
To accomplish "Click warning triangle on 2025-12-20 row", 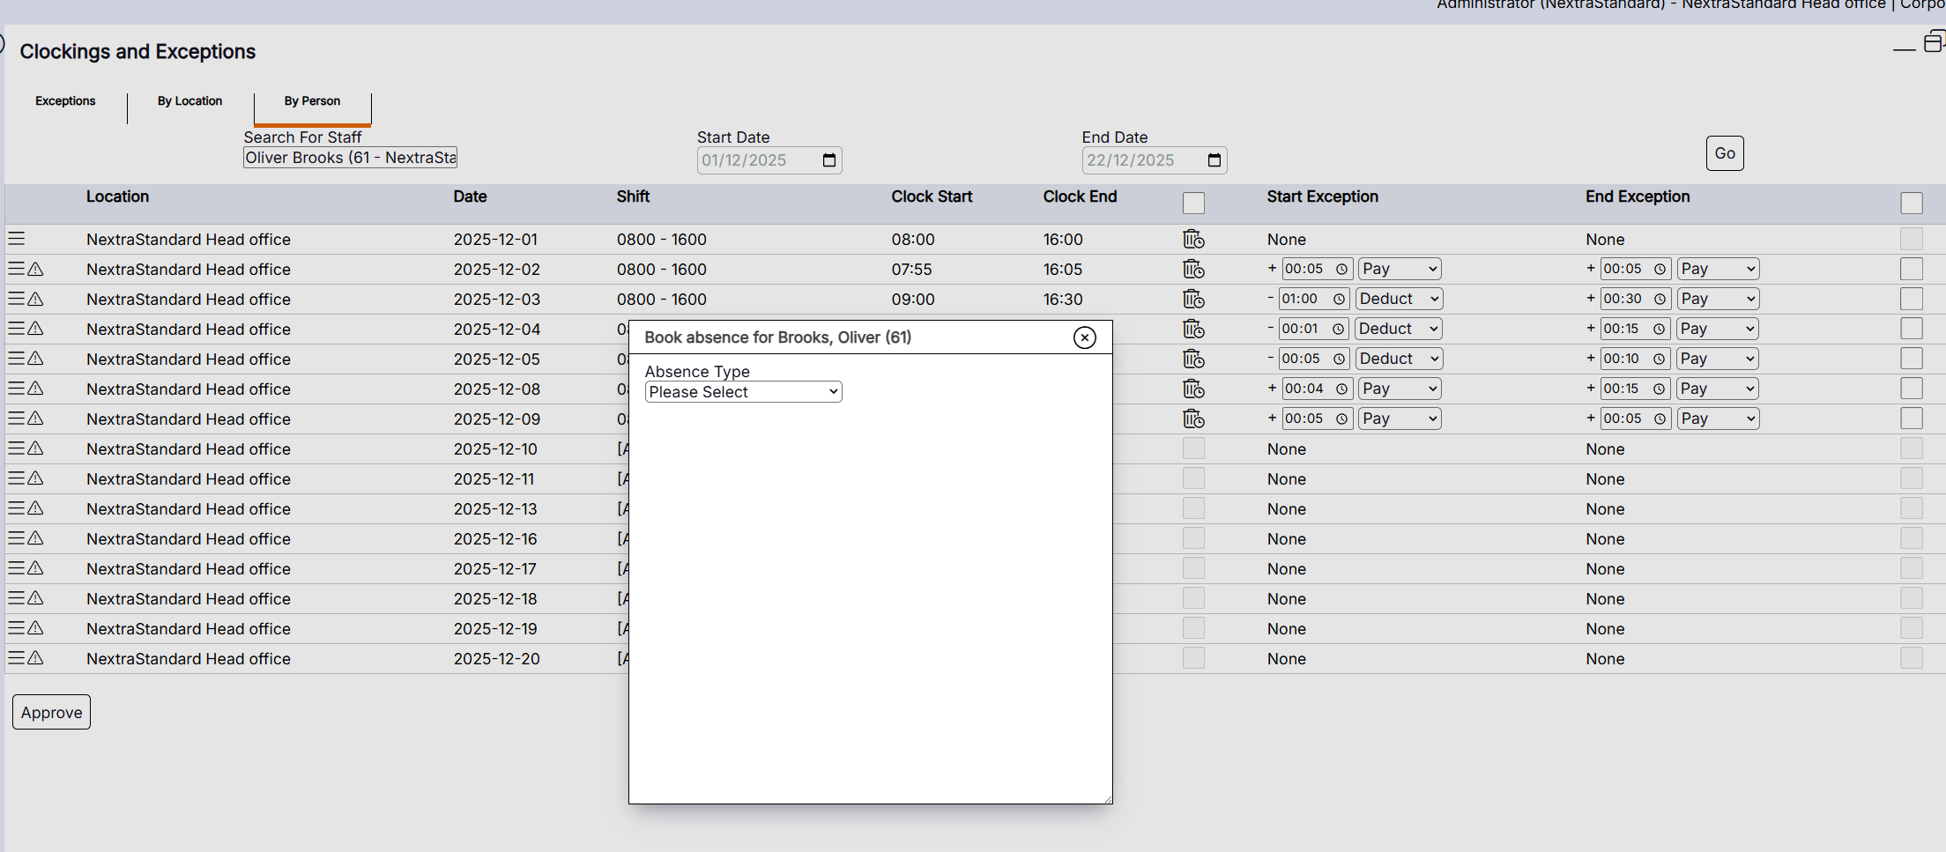I will [x=35, y=658].
